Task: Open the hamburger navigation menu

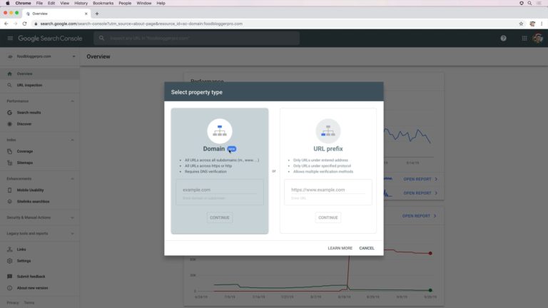Action: point(10,38)
